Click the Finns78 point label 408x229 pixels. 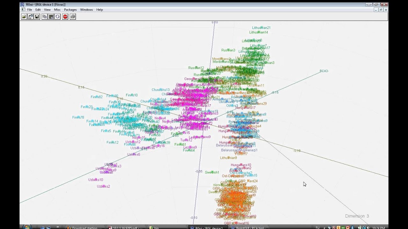(x=78, y=117)
